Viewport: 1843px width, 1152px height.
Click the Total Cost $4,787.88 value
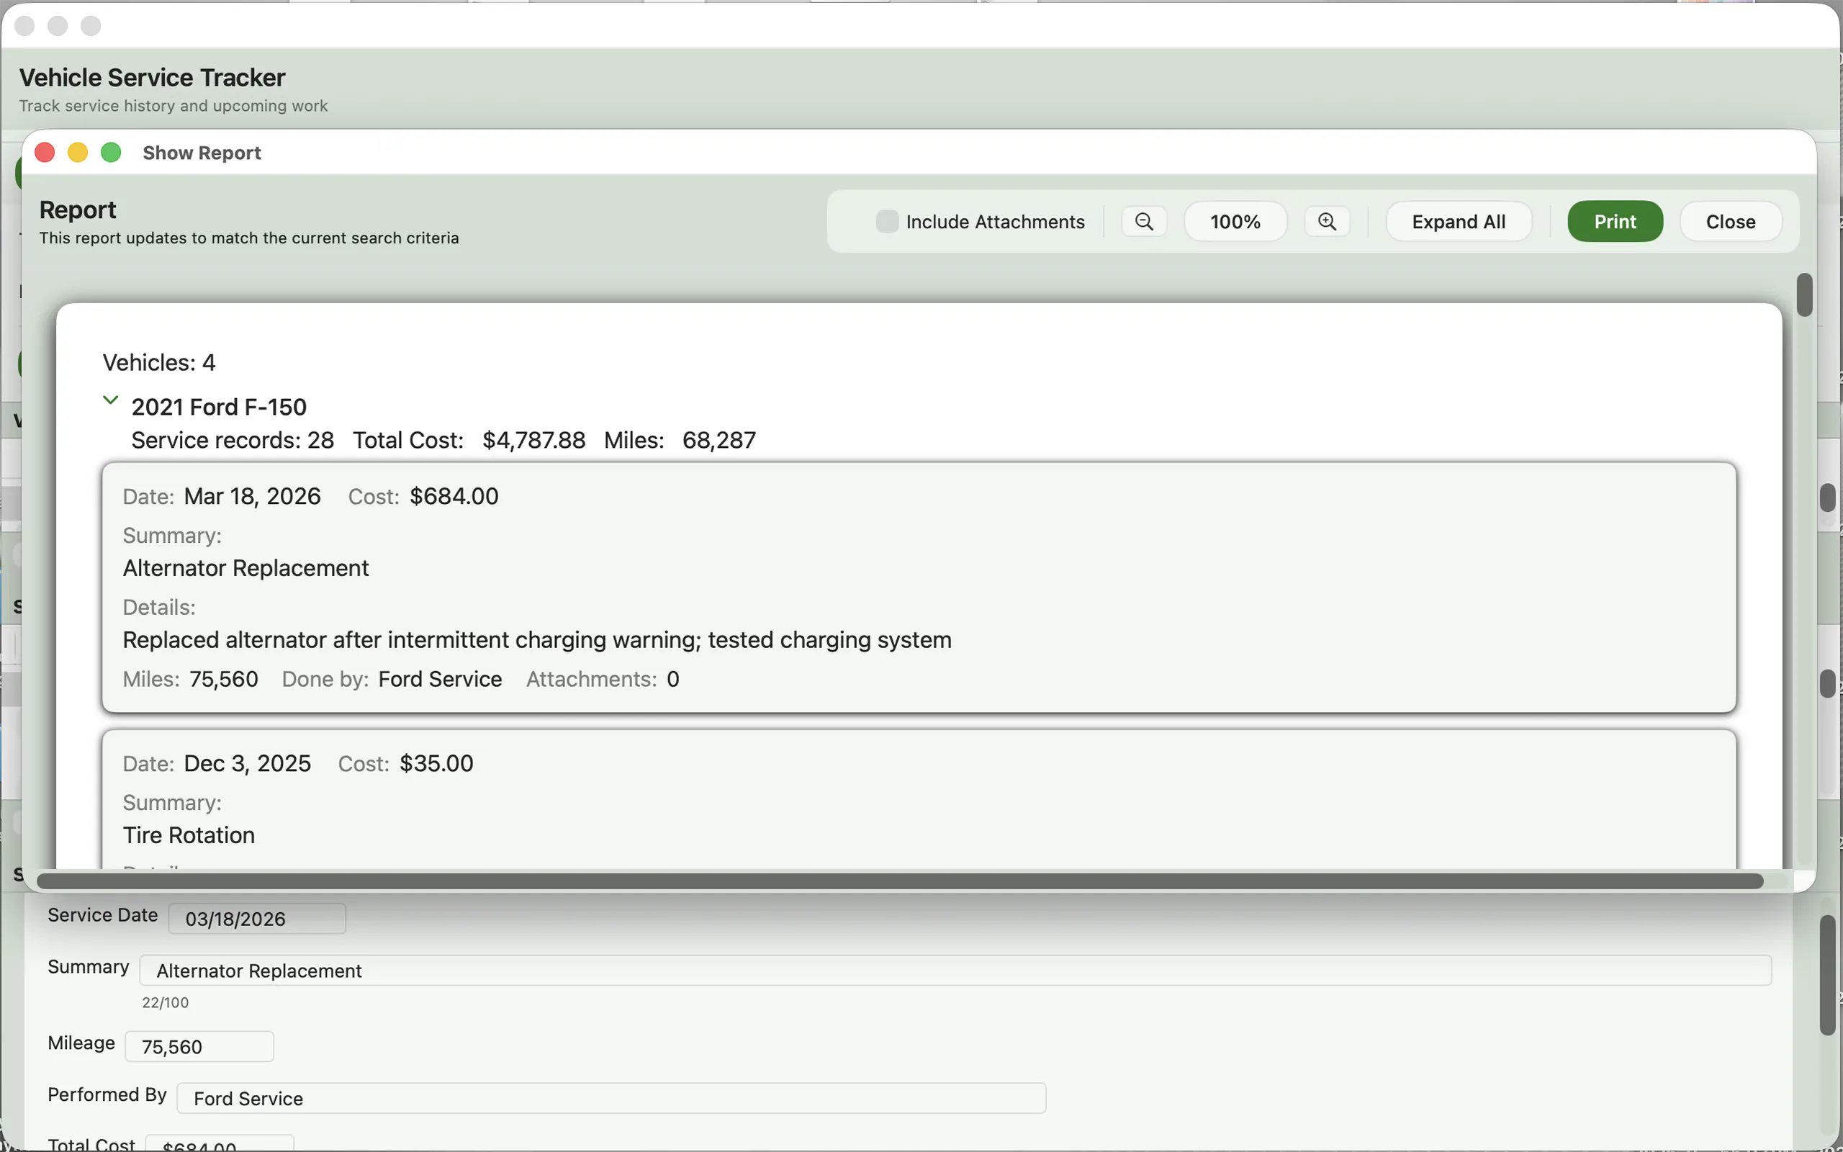point(534,440)
